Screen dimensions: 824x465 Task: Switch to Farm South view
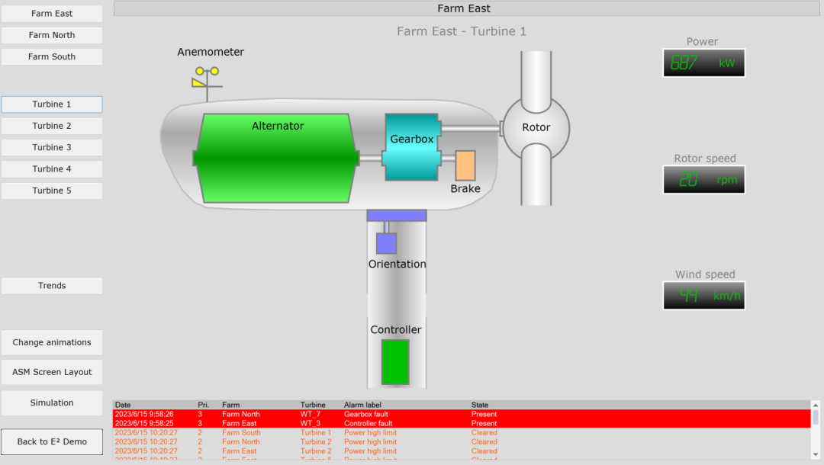click(x=52, y=56)
